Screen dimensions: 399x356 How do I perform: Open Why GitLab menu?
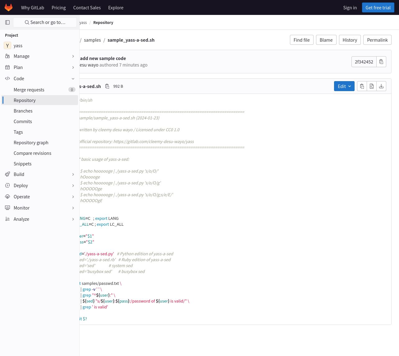coord(33,7)
